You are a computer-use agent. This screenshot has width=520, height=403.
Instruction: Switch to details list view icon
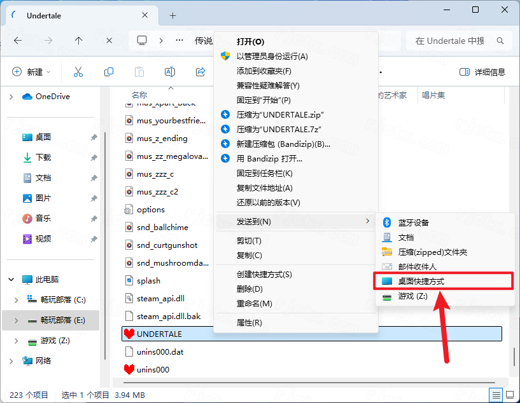496,395
